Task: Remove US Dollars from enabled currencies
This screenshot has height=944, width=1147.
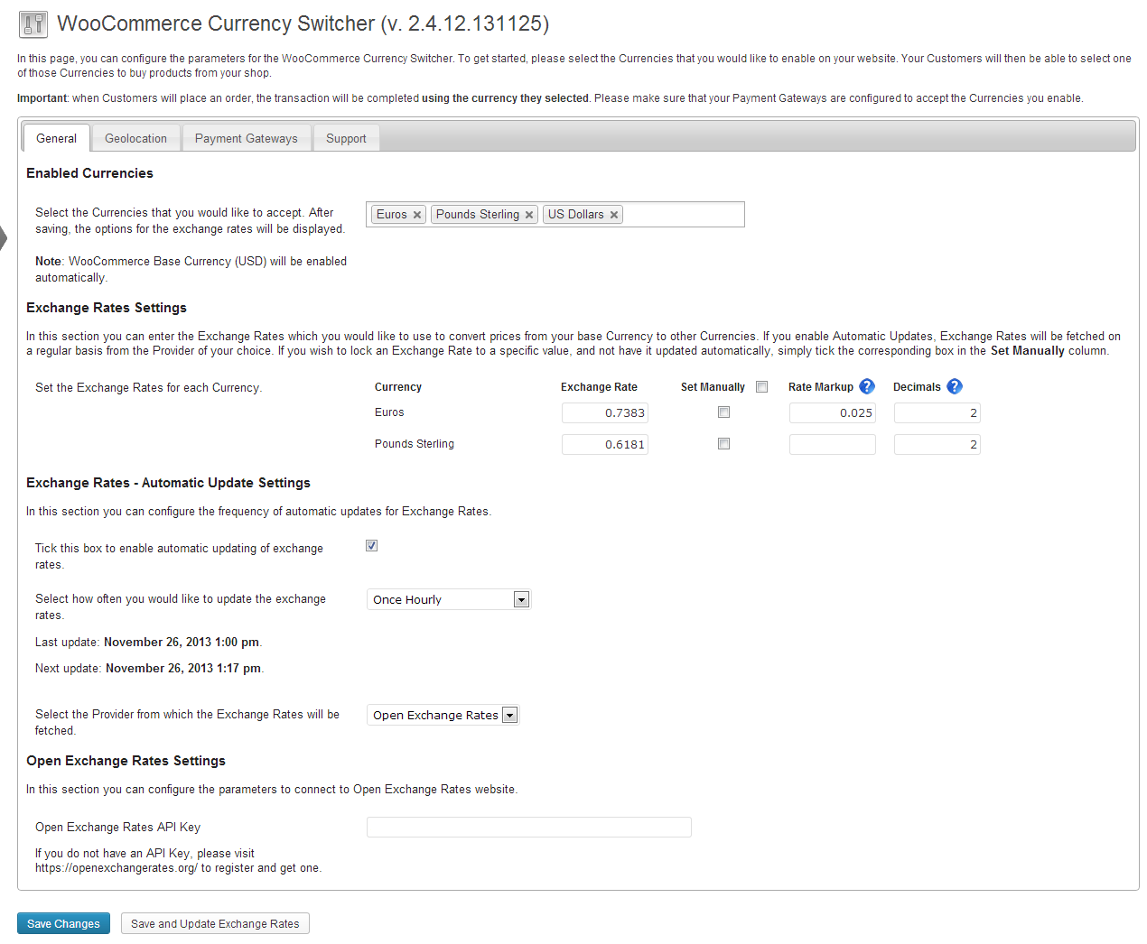Action: [x=614, y=215]
